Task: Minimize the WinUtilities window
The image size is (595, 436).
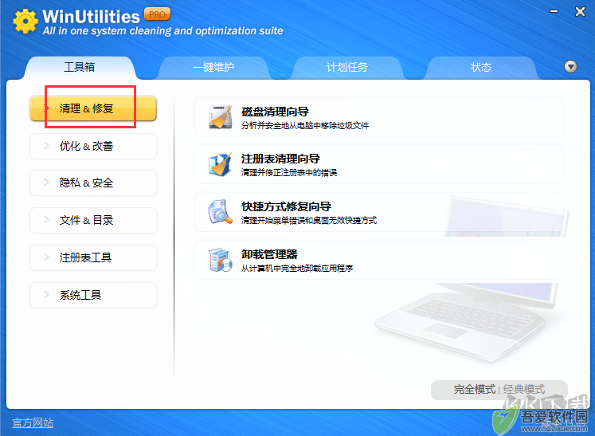Action: click(x=554, y=11)
